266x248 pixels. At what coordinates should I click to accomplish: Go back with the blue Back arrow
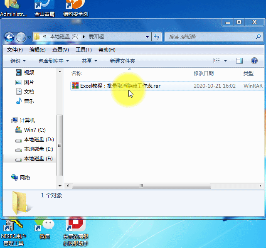(x=9, y=37)
